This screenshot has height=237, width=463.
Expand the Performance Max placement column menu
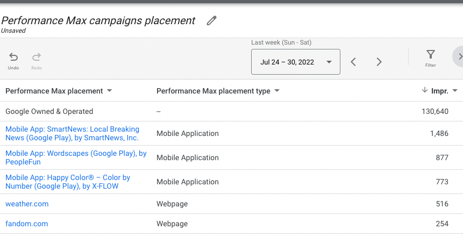tap(110, 91)
